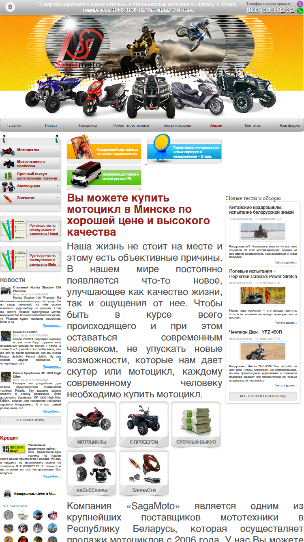The width and height of the screenshot is (304, 542).
Task: Open the Чемпион Дюн - YFZ 450R title
Action: click(x=256, y=332)
